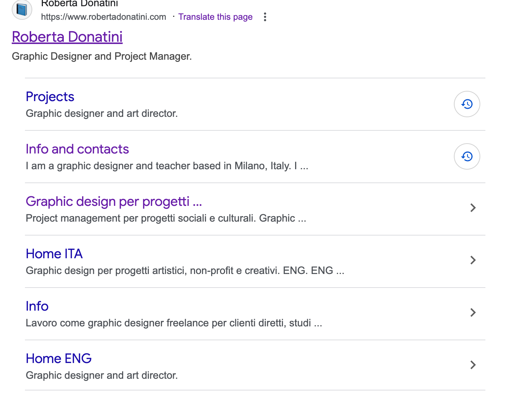This screenshot has height=400, width=514.
Task: Open the main Roberta Donatini title link
Action: click(67, 37)
